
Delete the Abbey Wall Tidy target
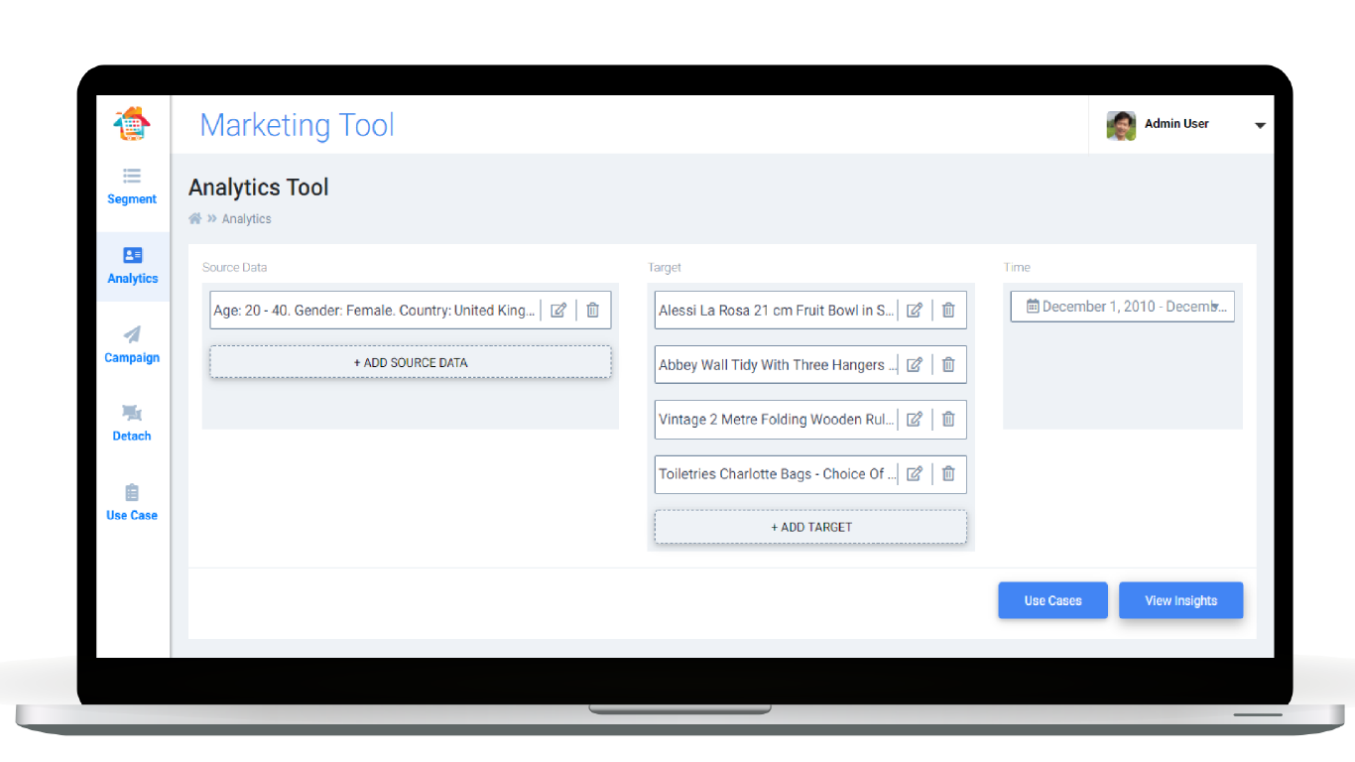pyautogui.click(x=948, y=364)
